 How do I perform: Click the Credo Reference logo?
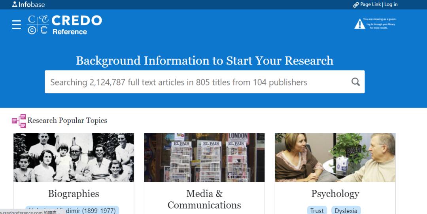pos(65,25)
